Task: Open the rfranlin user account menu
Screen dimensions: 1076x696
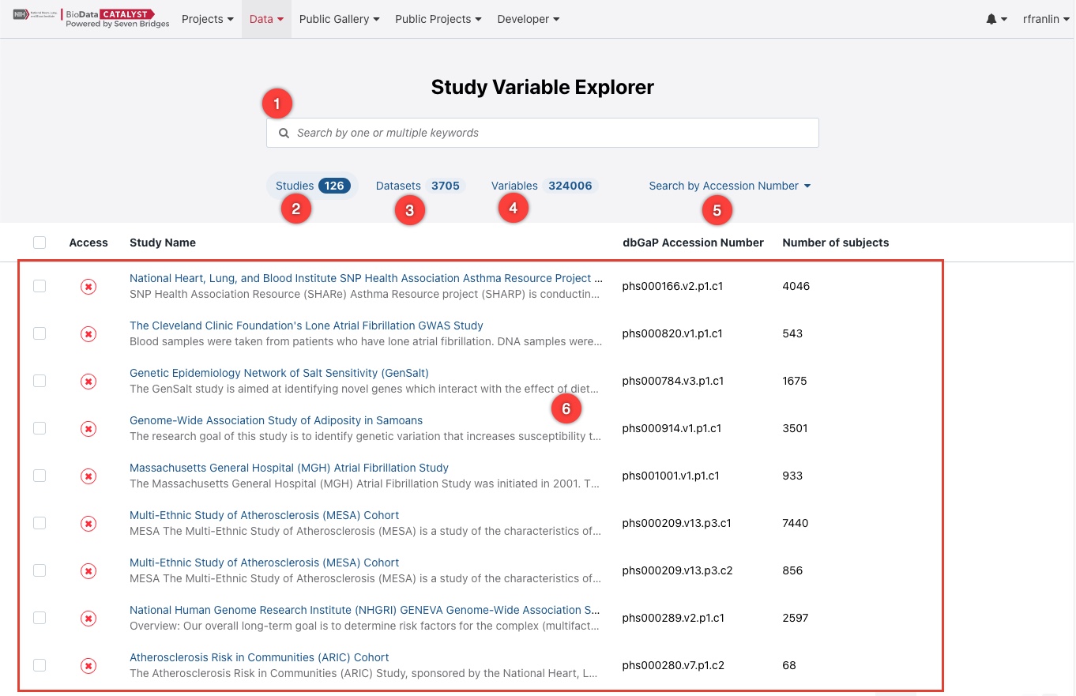Action: coord(1046,19)
